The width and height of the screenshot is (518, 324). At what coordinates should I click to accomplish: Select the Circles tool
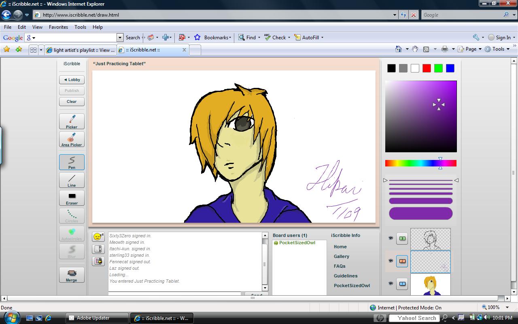coord(72,216)
